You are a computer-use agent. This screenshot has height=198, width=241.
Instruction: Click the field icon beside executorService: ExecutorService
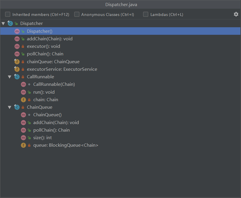pos(17,69)
